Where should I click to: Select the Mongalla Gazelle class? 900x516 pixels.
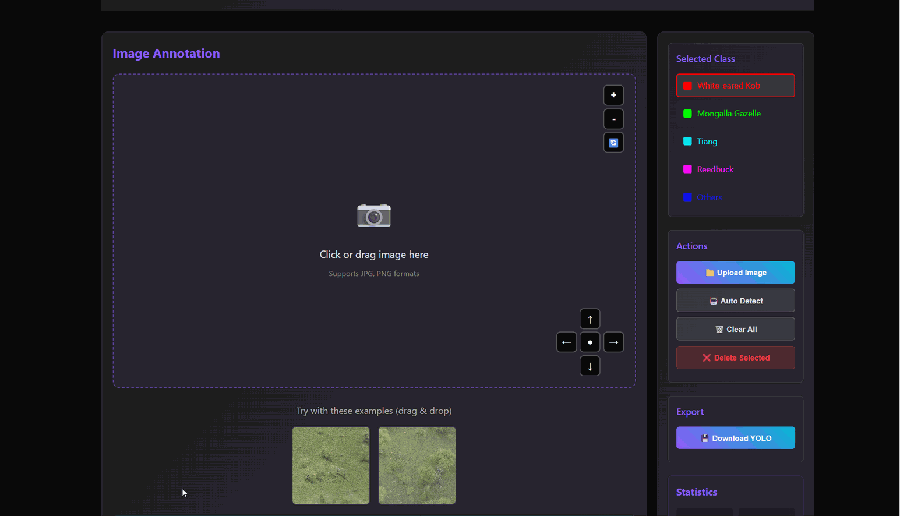pos(735,114)
